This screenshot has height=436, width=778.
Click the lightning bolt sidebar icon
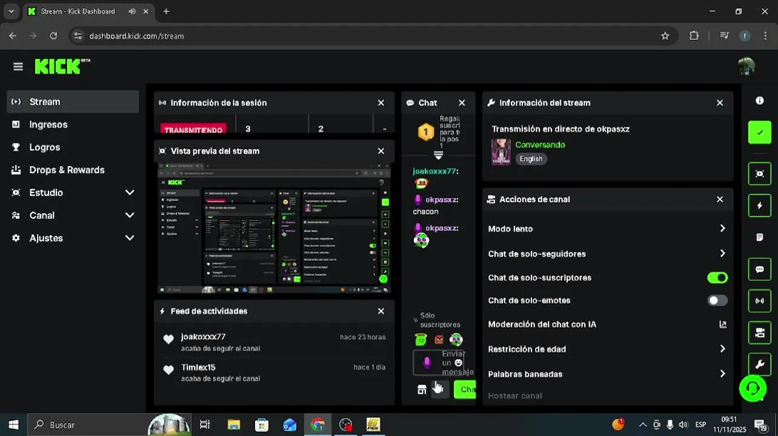pyautogui.click(x=759, y=206)
